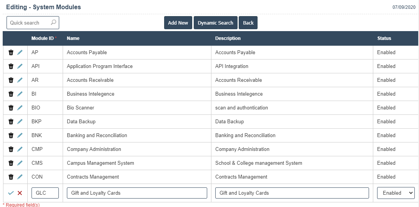Open the Status dropdown for GLC
The width and height of the screenshot is (419, 207).
[x=396, y=193]
